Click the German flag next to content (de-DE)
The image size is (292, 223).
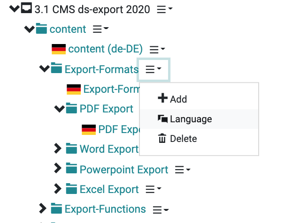click(59, 49)
